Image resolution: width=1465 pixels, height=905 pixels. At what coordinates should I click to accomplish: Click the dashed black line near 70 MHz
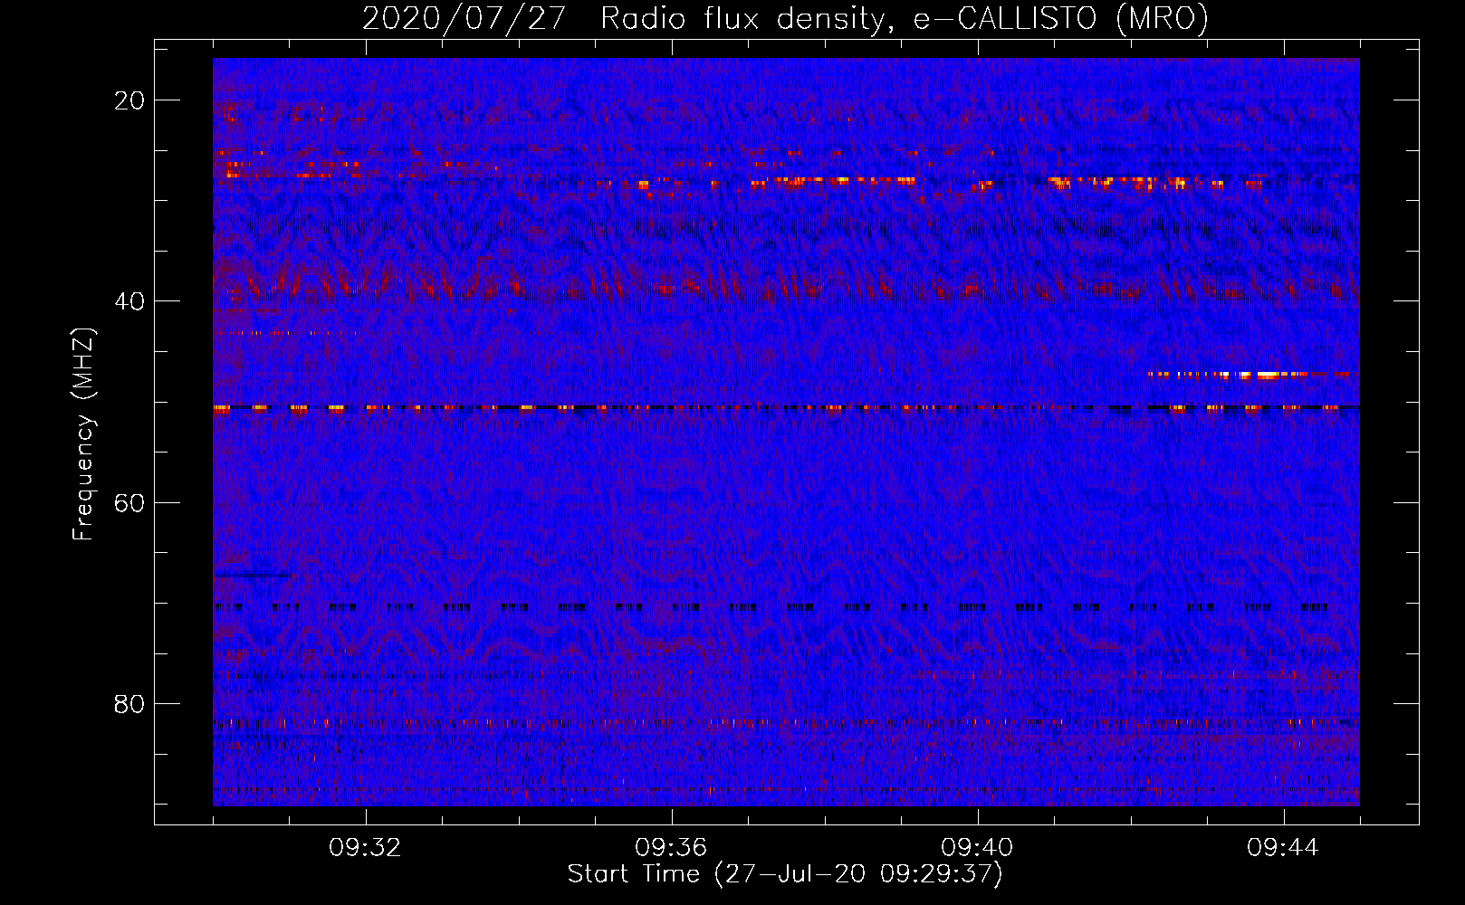coord(771,607)
